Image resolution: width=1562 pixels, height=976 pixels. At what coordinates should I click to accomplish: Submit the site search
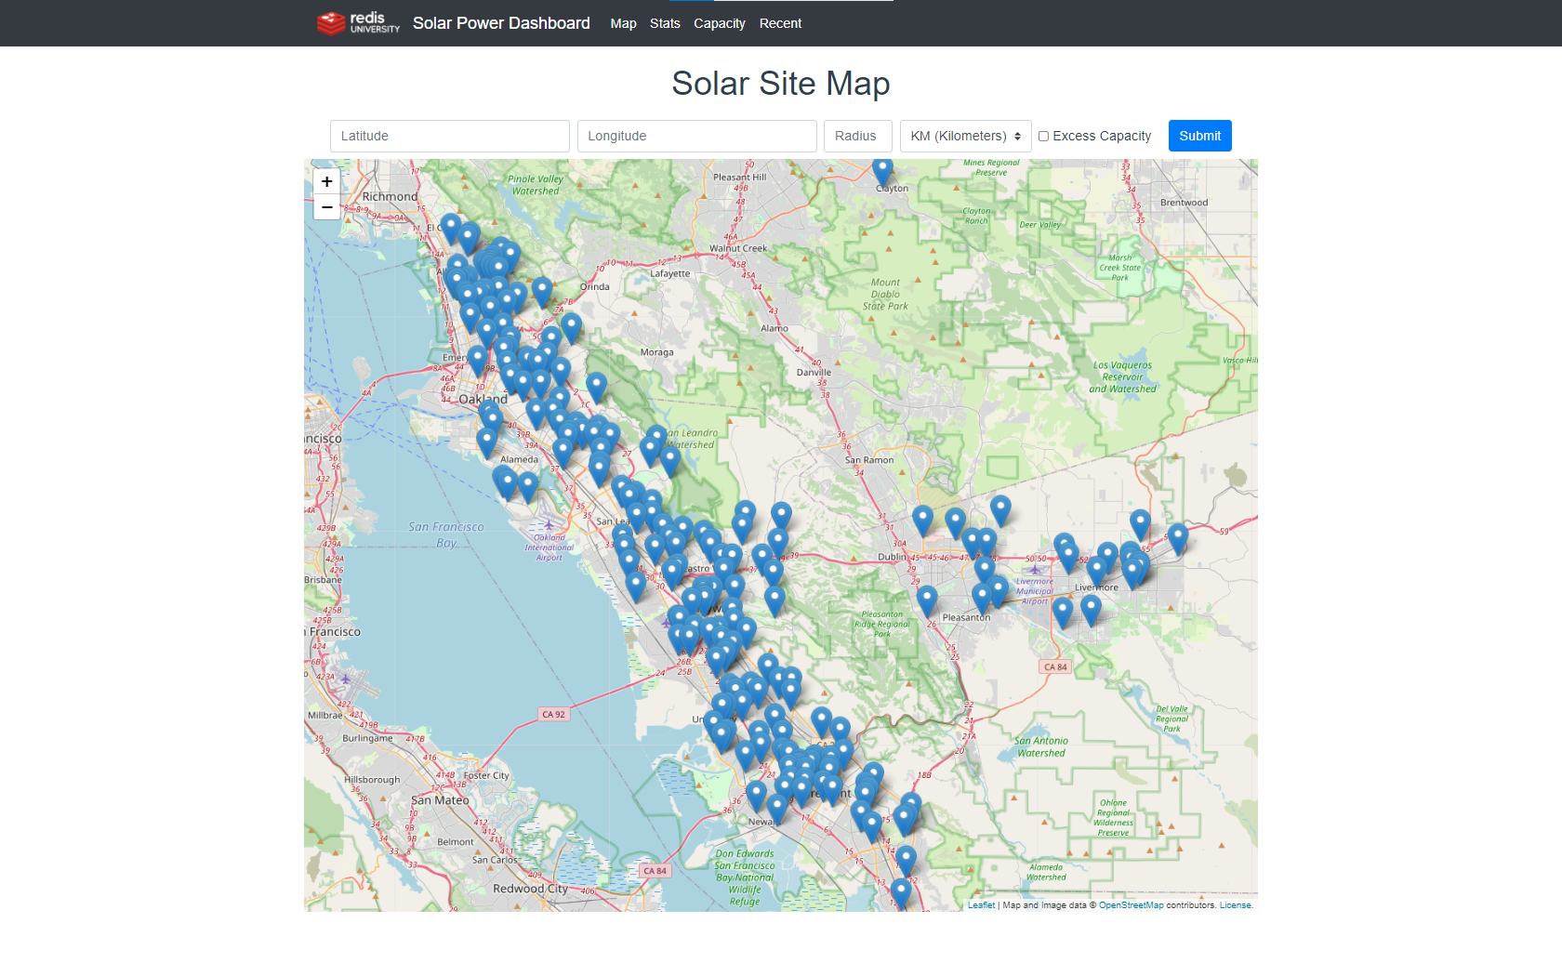tap(1200, 136)
